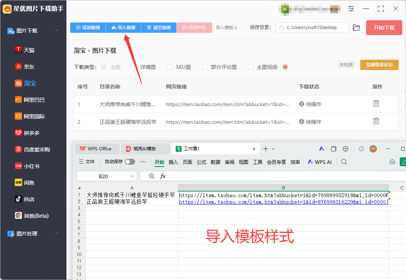Click 检测登录状态 button

[379, 64]
